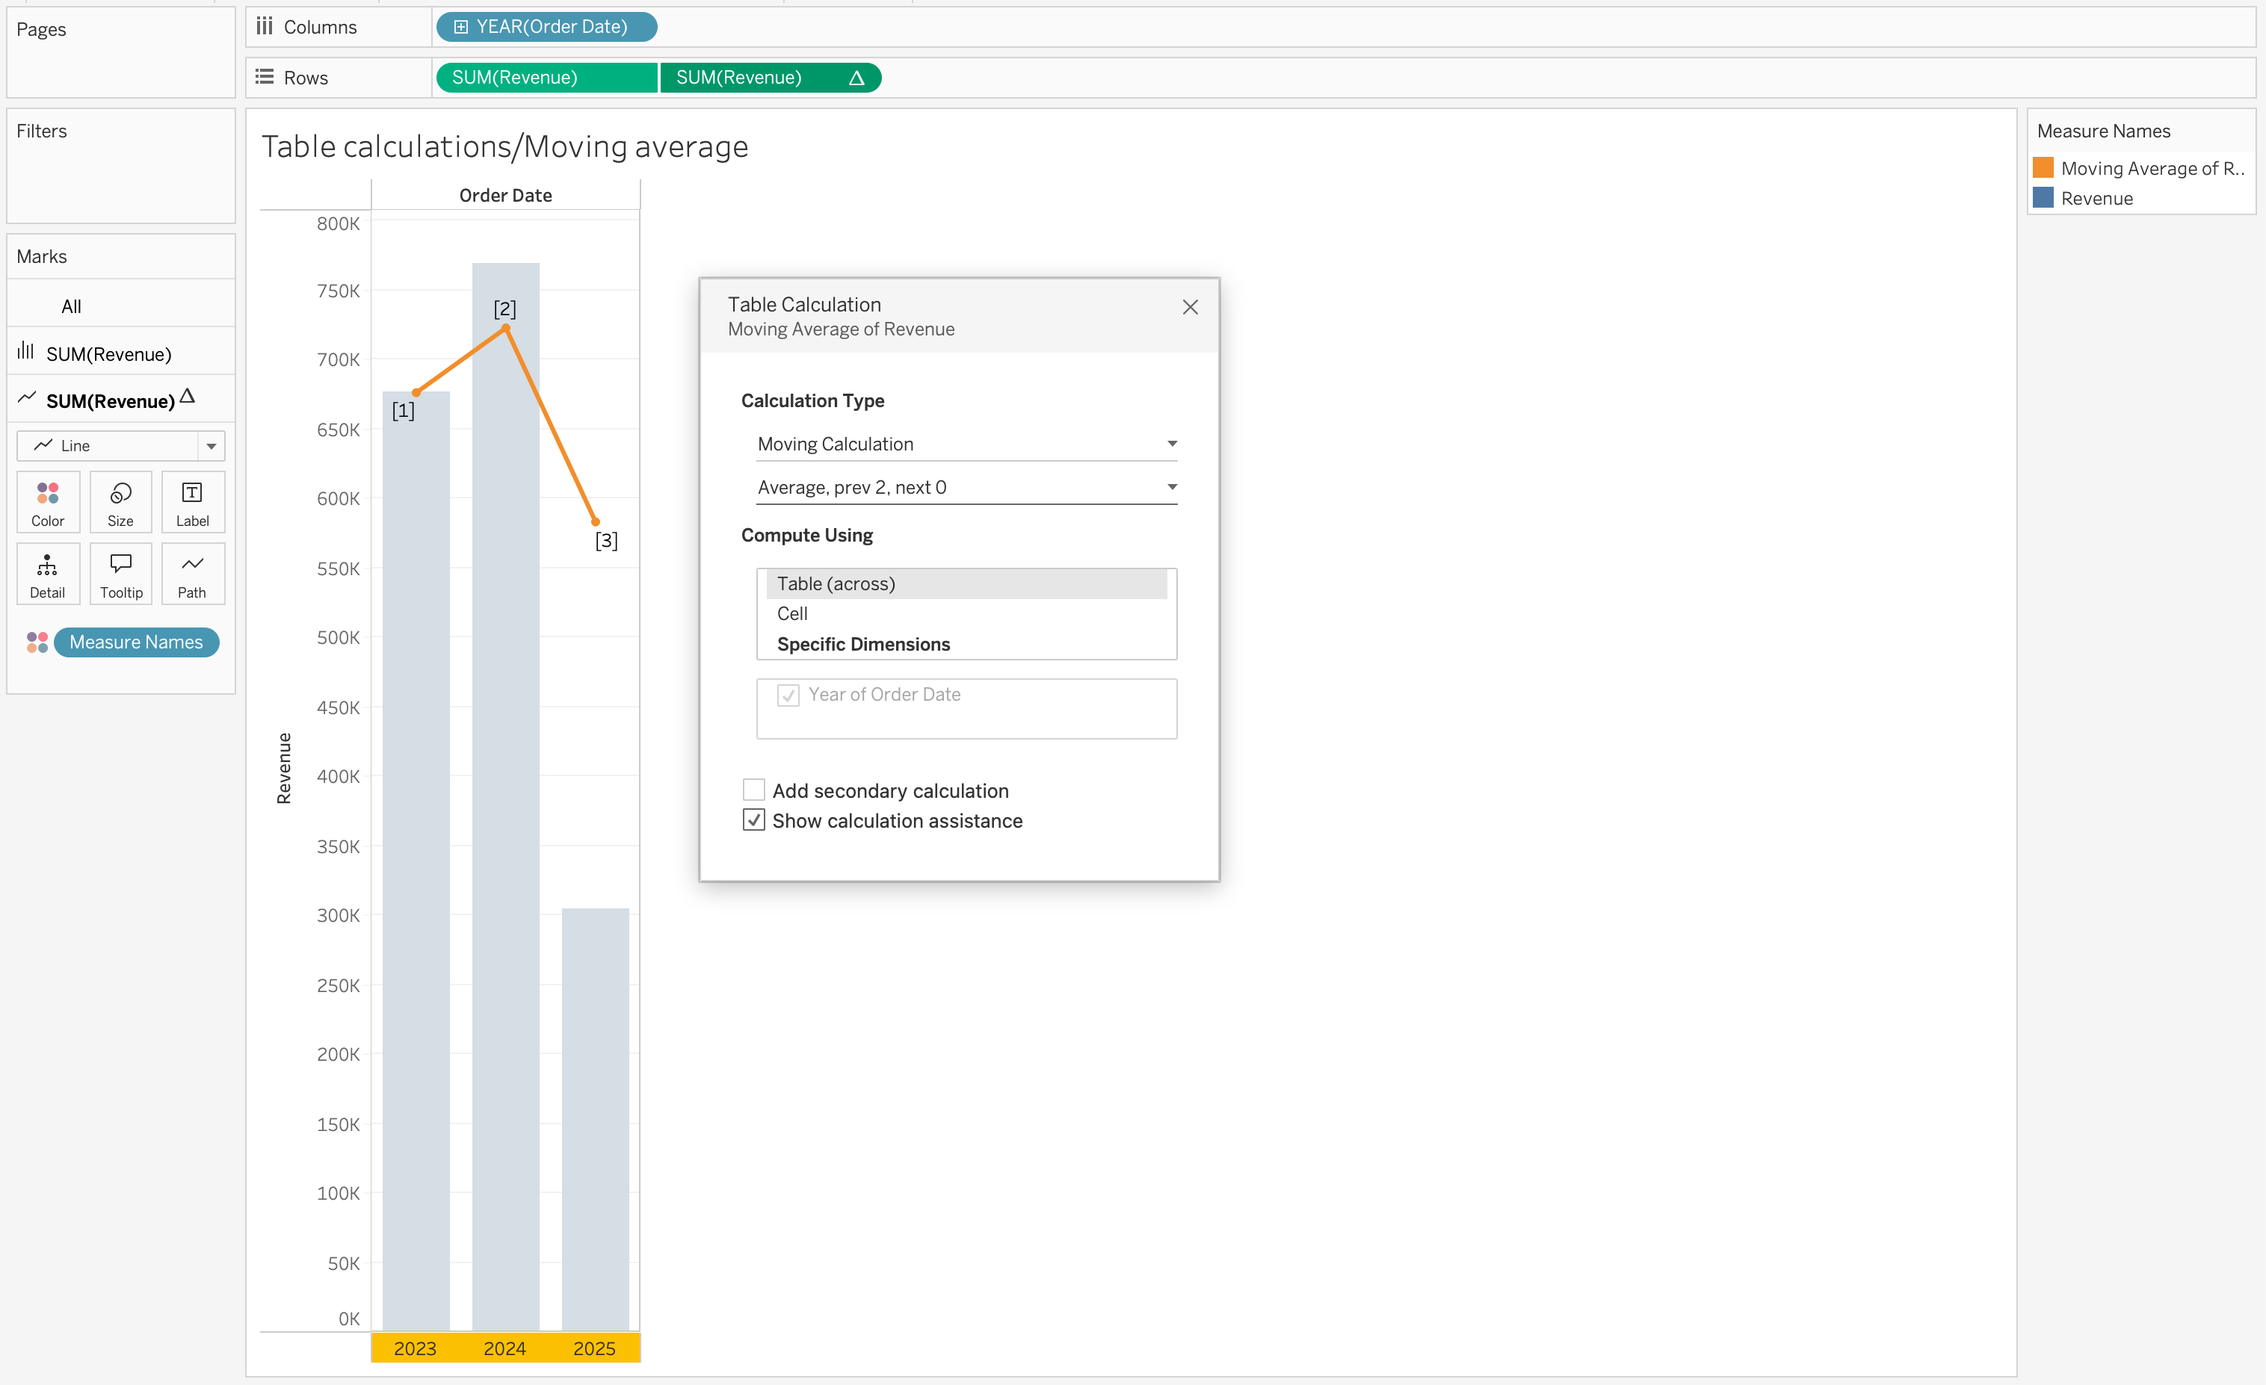Click plus expand icon on YEAR(Order Date) pill
The width and height of the screenshot is (2266, 1385).
pyautogui.click(x=460, y=27)
